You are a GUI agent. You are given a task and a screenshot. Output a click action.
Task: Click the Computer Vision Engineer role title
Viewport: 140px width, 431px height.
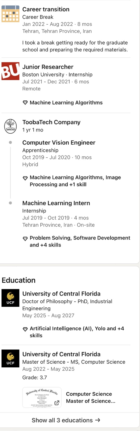tap(59, 143)
